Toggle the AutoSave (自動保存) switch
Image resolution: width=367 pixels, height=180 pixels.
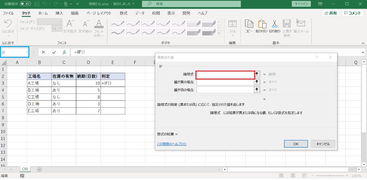coord(26,4)
